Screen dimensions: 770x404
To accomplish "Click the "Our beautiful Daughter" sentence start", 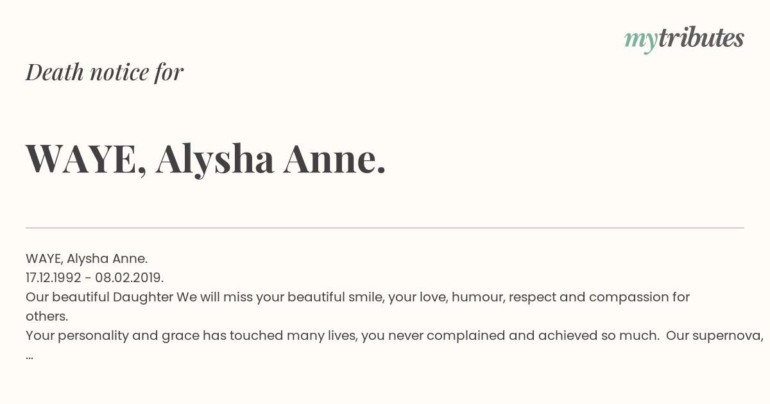I will (99, 297).
